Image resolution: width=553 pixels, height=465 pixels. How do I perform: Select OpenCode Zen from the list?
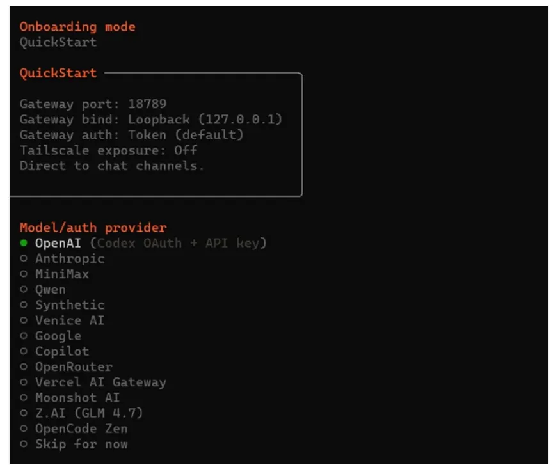(x=81, y=429)
